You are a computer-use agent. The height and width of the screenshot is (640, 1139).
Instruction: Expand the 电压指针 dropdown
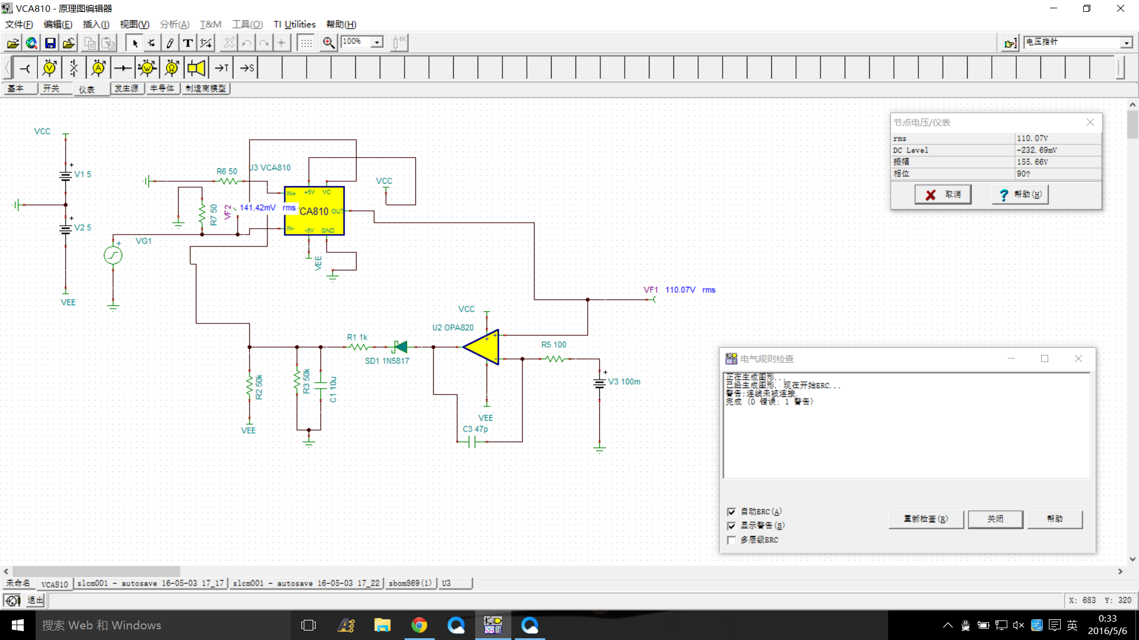[x=1126, y=43]
